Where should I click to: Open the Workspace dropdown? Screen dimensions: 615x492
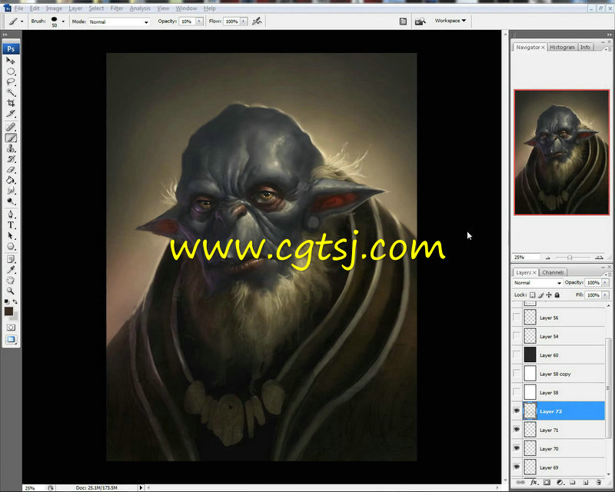tap(450, 21)
